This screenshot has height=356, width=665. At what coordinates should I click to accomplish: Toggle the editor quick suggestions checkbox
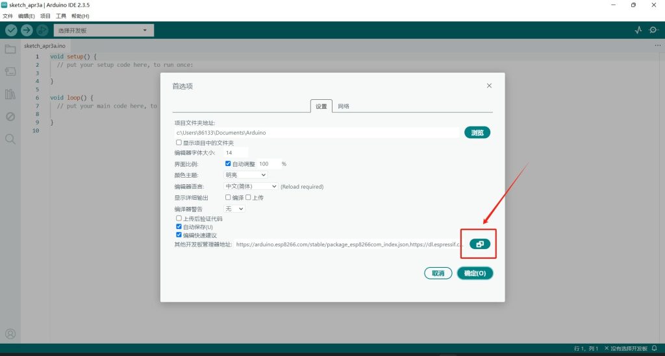(179, 235)
